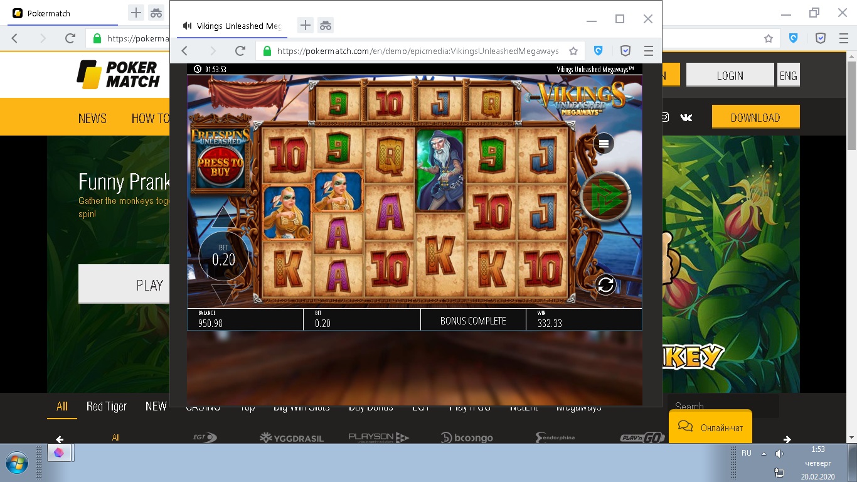The height and width of the screenshot is (482, 857).
Task: Select the NEW category tab
Action: click(x=156, y=407)
